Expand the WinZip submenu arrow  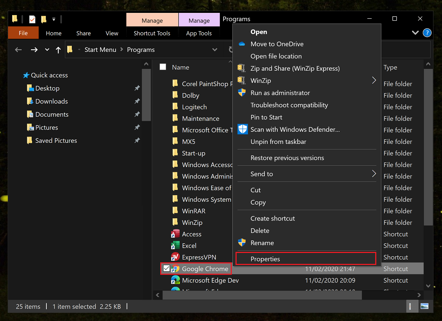coord(374,81)
